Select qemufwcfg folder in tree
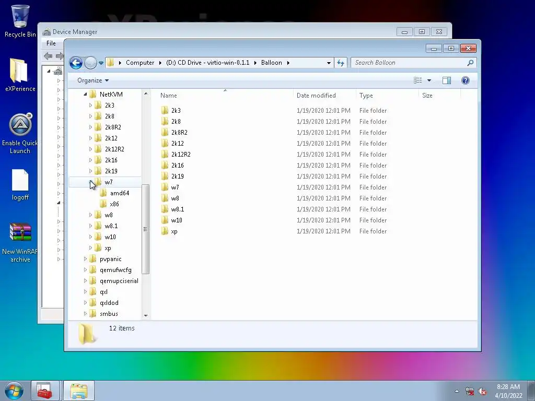This screenshot has width=535, height=401. [115, 270]
